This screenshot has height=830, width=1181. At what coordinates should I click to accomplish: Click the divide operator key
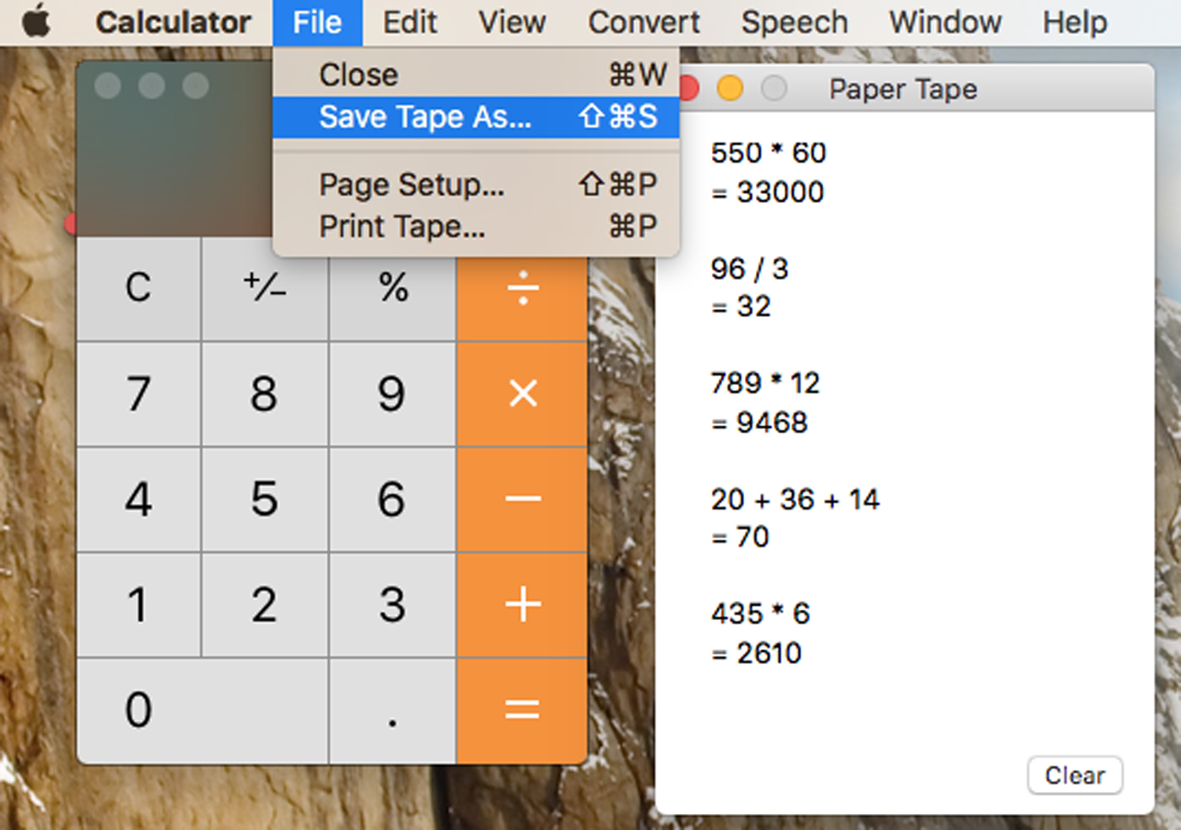[522, 288]
